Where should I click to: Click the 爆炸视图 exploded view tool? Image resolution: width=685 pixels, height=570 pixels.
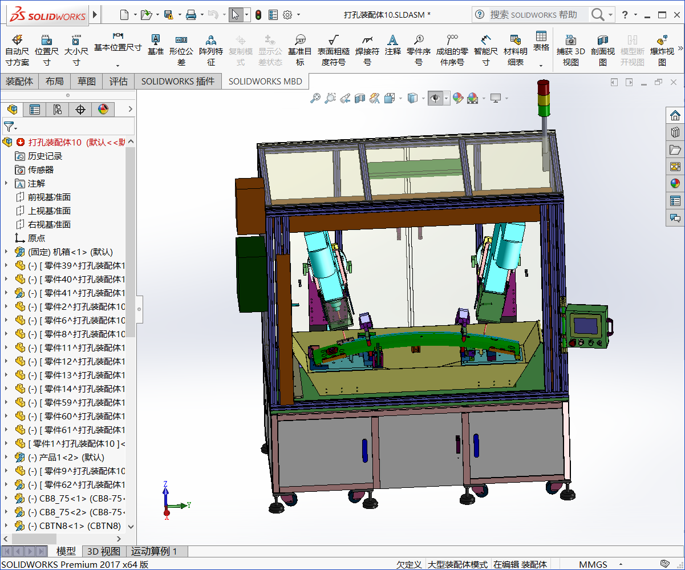point(662,50)
